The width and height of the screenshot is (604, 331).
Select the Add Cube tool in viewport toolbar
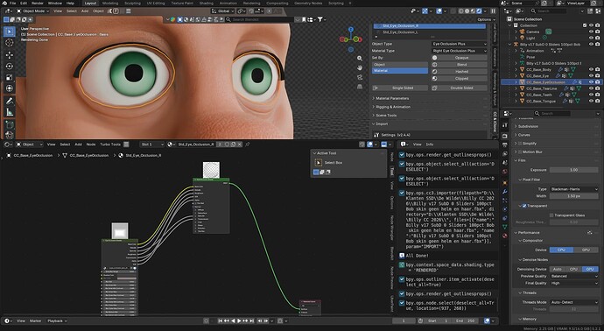10,125
